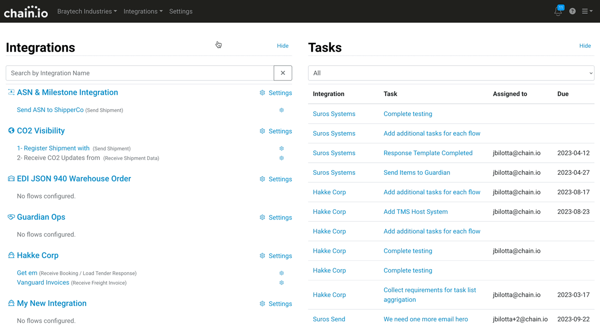600x326 pixels.
Task: Hide the Tasks panel
Action: pos(585,46)
